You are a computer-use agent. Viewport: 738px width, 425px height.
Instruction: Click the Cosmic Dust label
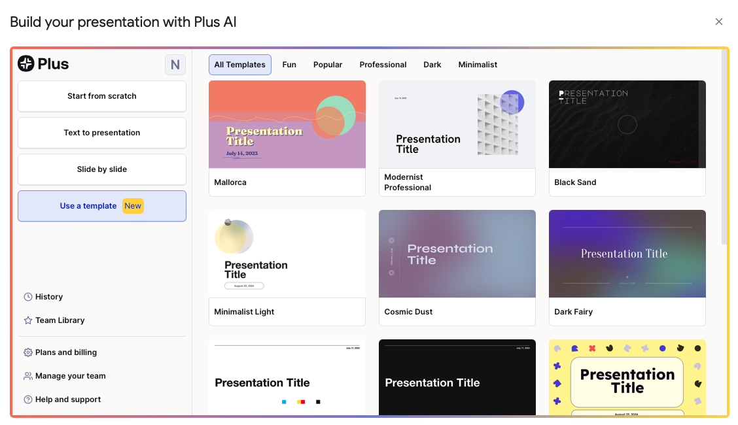(408, 312)
